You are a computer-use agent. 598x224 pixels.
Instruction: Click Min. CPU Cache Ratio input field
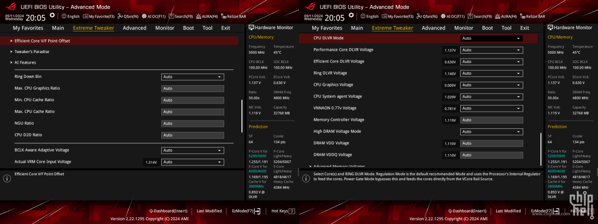pos(193,100)
